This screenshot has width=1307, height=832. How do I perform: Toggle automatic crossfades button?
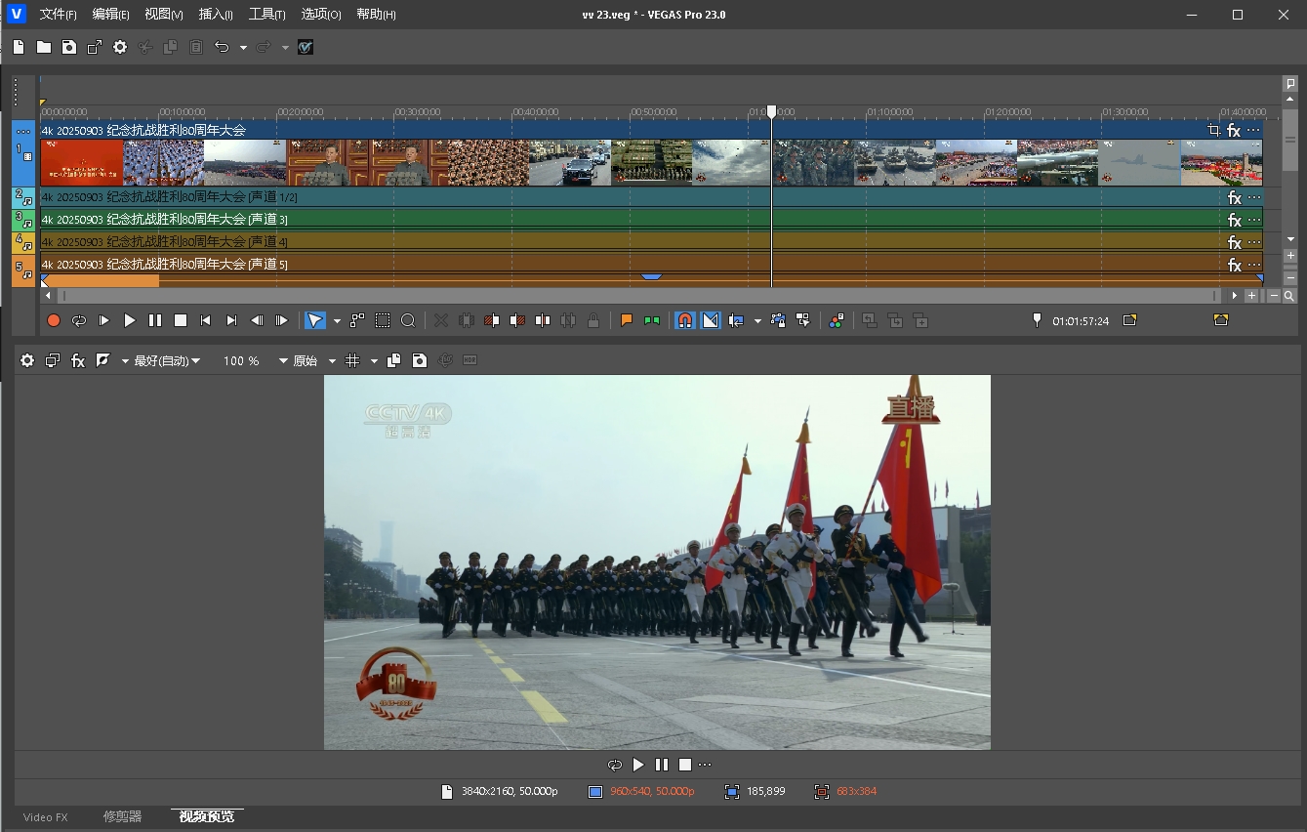click(711, 320)
